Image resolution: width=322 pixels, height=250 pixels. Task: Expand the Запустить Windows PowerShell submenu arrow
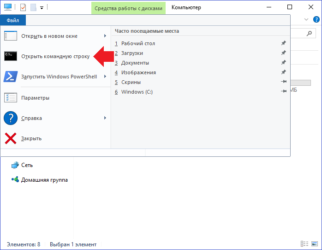[105, 77]
